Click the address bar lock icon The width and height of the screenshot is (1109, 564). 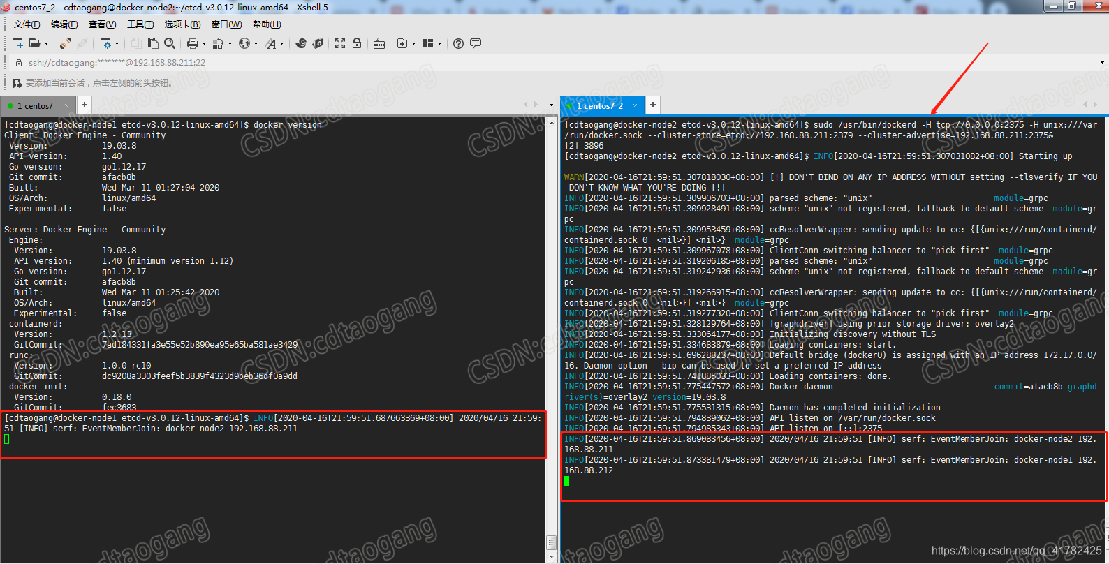click(19, 63)
